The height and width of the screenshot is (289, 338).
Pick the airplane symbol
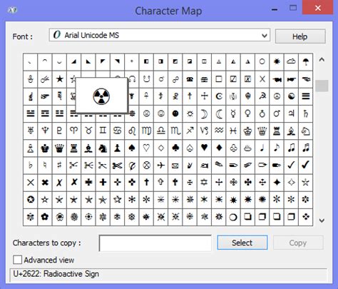[x=161, y=166]
